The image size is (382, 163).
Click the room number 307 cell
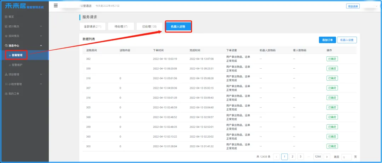88,88
